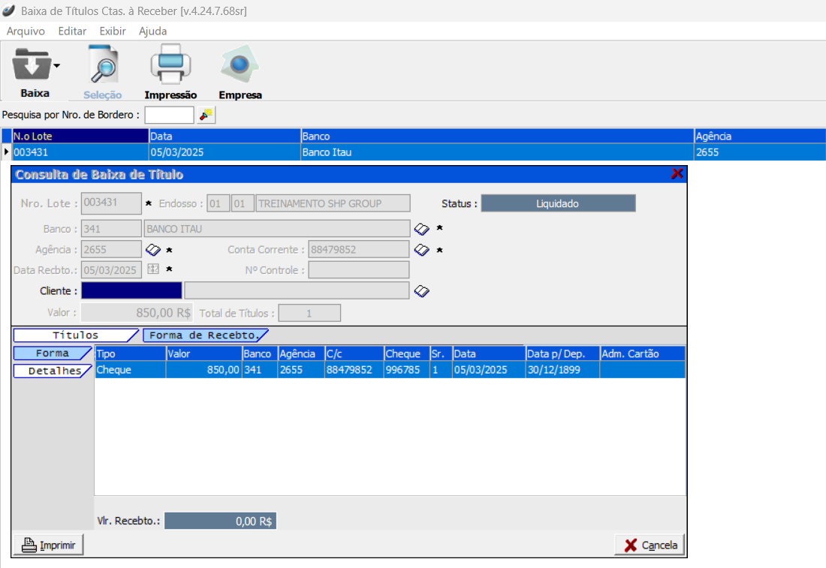826x568 pixels.
Task: Click the Imprimir button
Action: coord(49,545)
